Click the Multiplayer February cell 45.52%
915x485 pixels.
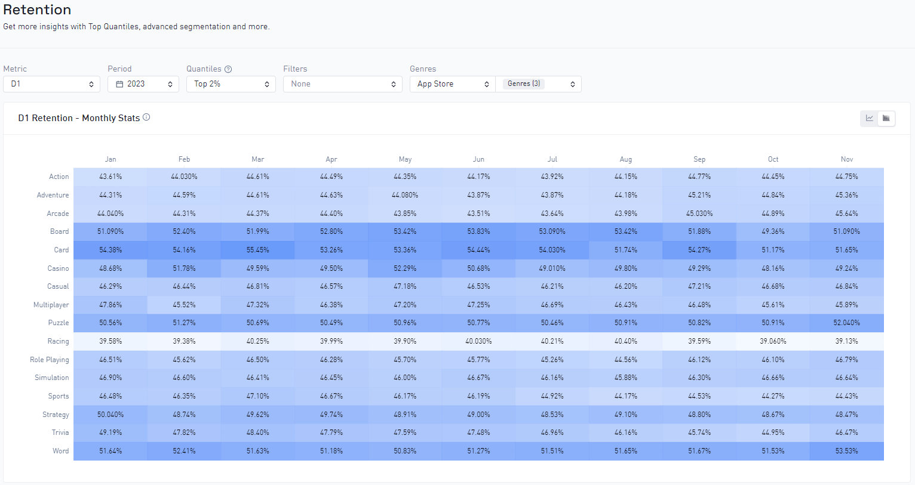click(x=184, y=305)
